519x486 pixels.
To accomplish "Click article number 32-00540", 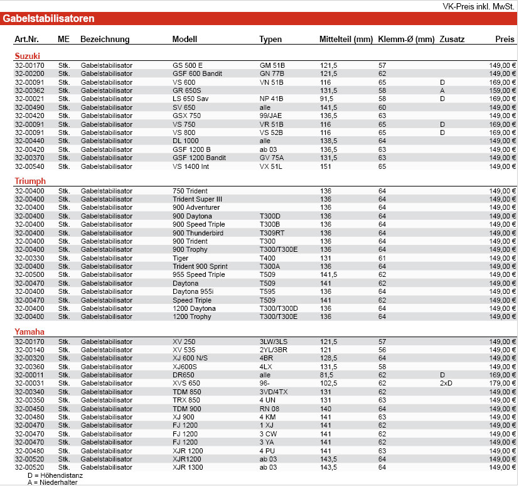I will point(29,166).
